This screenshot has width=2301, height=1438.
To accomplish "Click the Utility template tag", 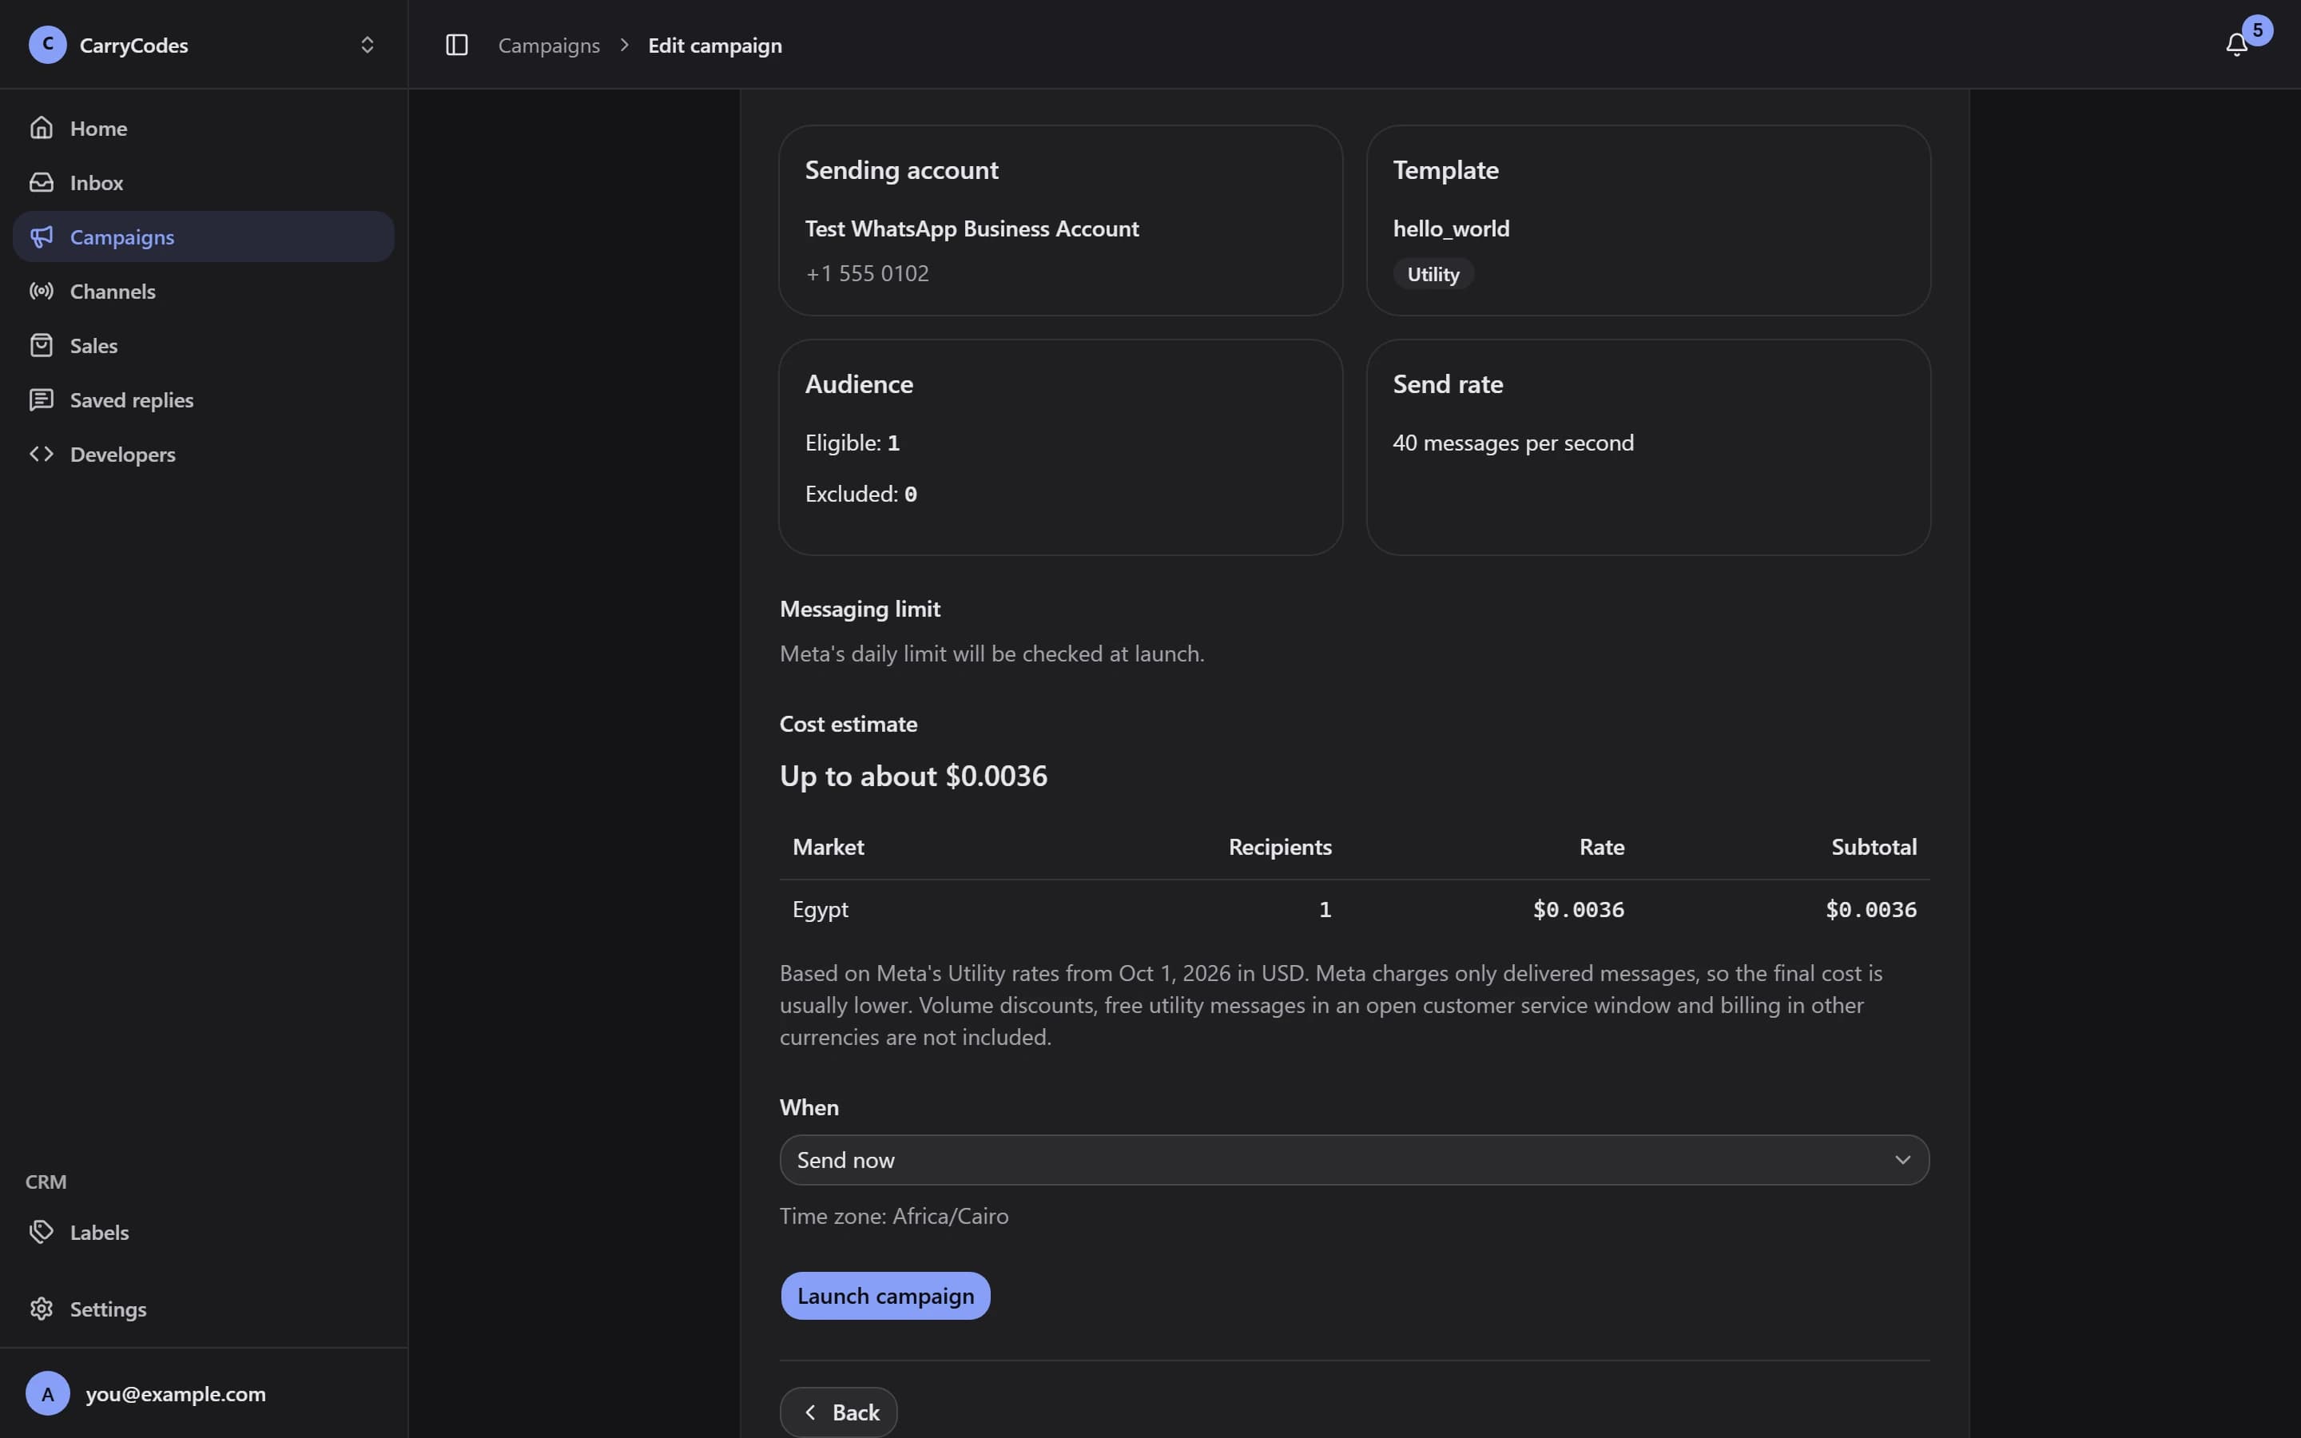I will (1433, 274).
